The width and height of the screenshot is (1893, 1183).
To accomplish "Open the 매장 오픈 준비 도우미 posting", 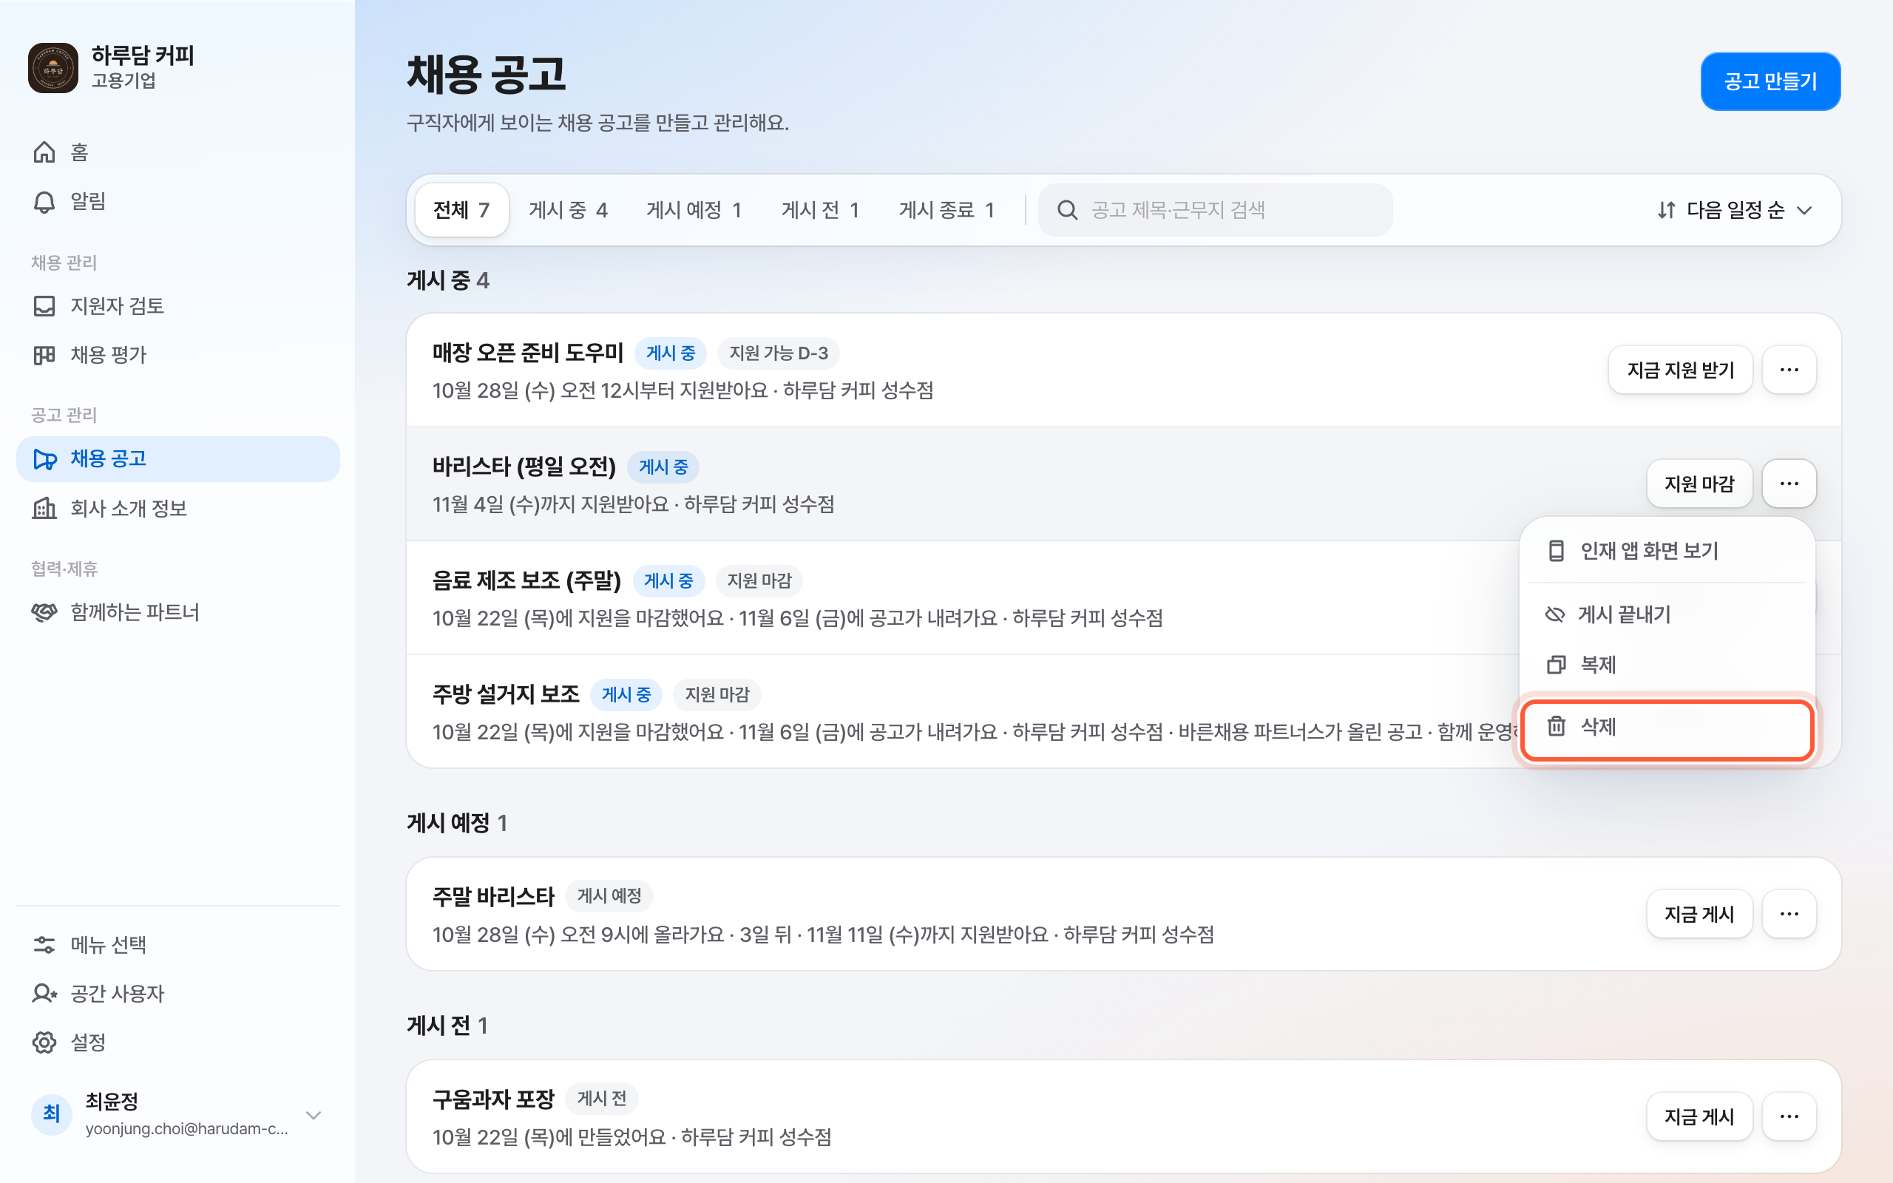I will (x=528, y=353).
